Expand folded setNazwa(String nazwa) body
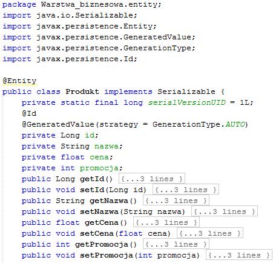The image size is (273, 263). 225,211
